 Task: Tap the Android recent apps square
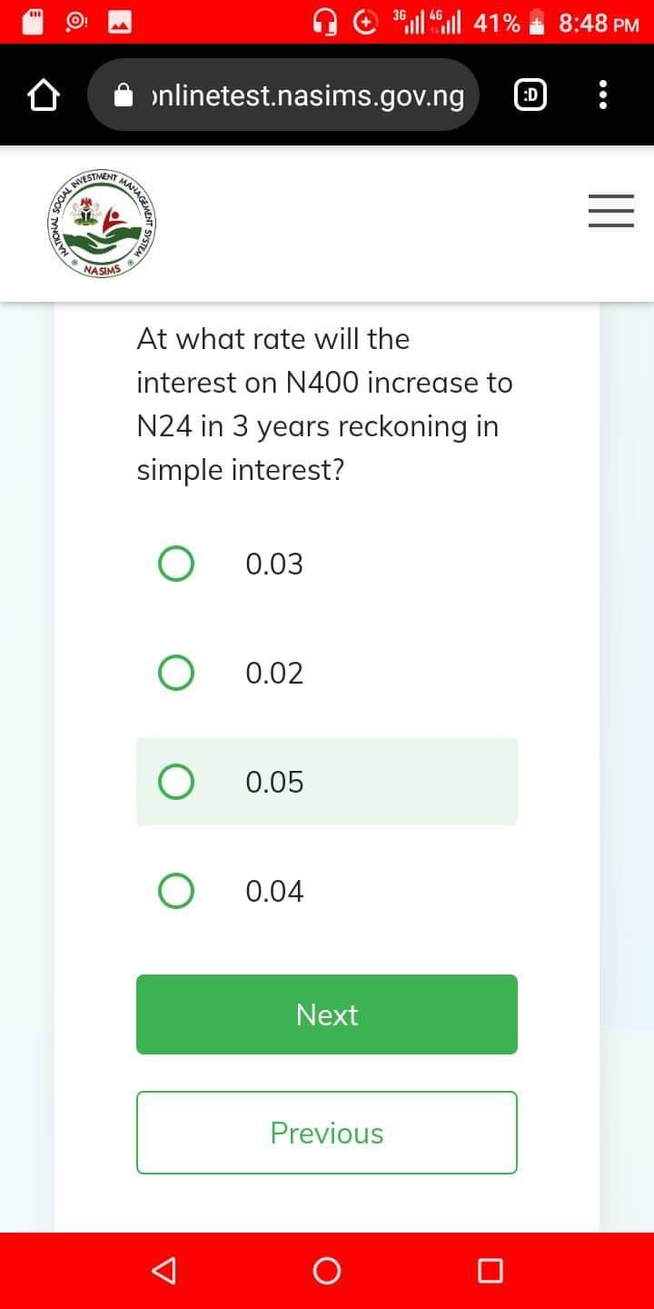tap(490, 1270)
